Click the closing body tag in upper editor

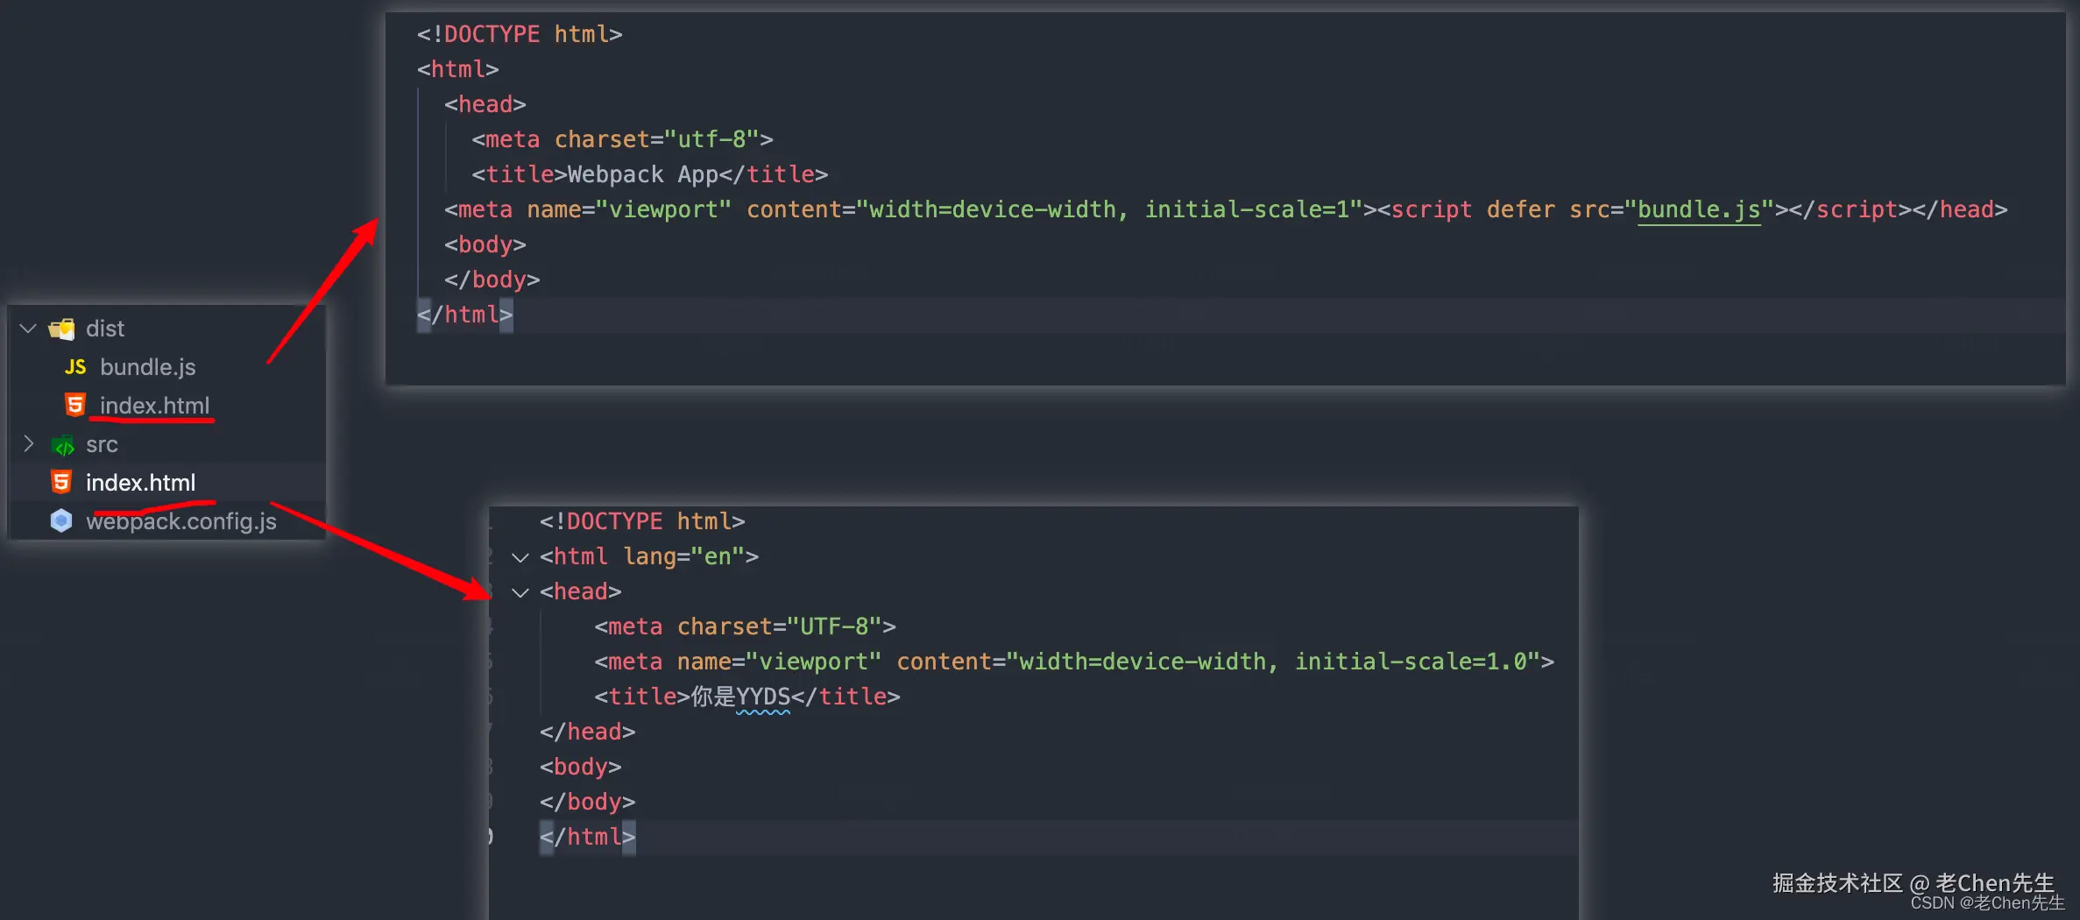pos(492,280)
